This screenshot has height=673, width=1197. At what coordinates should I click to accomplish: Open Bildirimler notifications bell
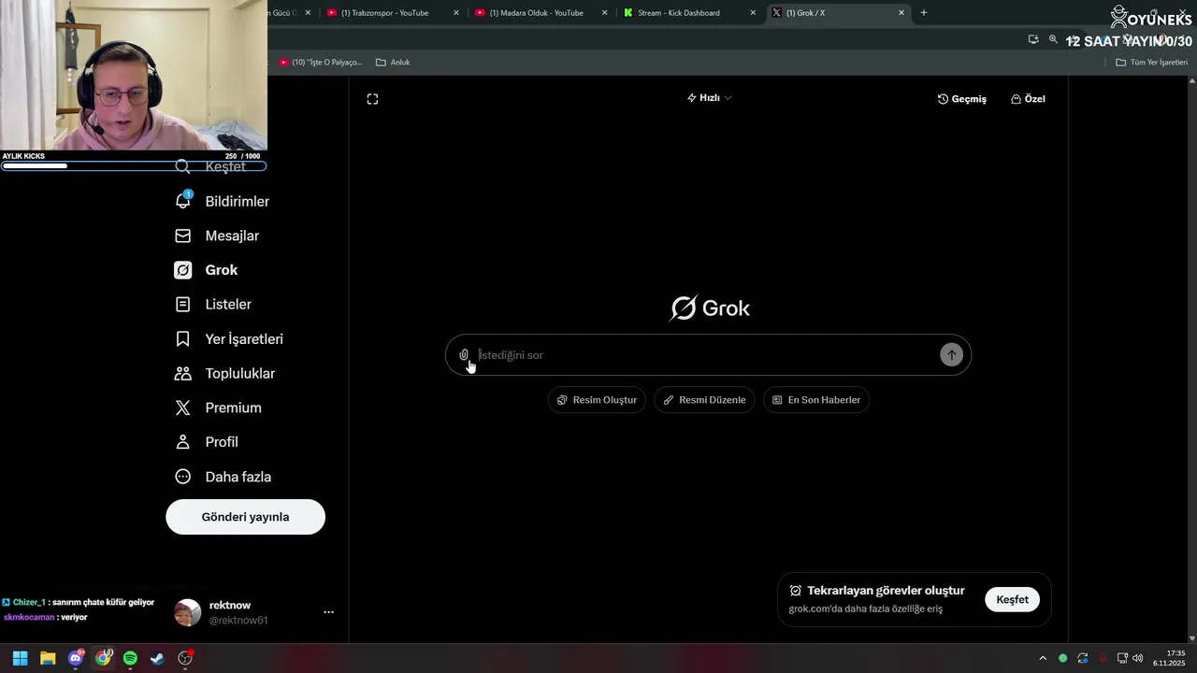(x=183, y=201)
